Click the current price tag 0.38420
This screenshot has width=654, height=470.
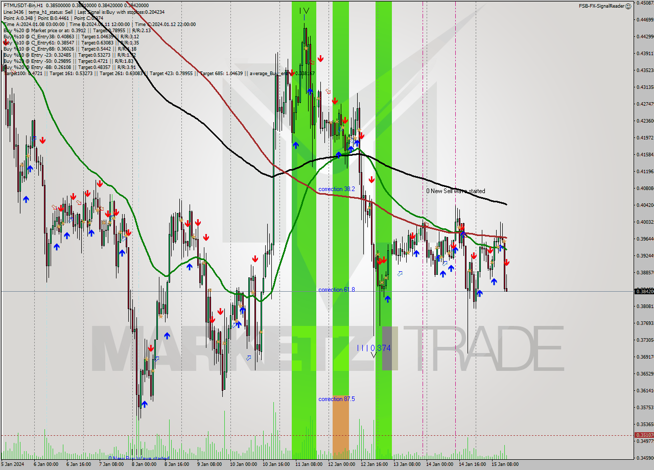[644, 291]
